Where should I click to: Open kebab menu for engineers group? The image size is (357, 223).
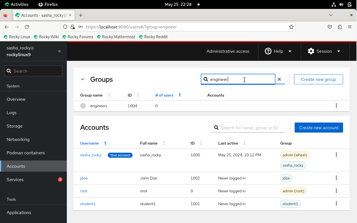click(336, 105)
